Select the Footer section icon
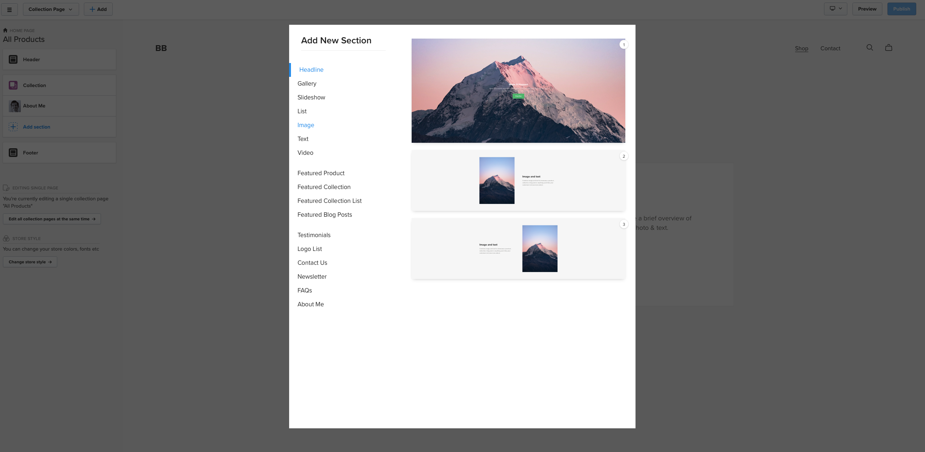Screen dimensions: 925x452 pyautogui.click(x=13, y=152)
